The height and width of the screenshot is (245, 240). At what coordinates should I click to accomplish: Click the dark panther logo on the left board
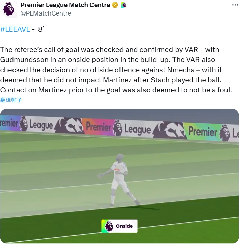click(69, 126)
